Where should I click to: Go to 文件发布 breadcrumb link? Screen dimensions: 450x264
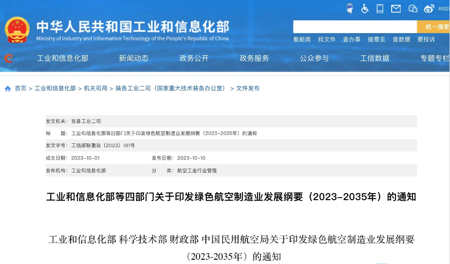tap(248, 88)
